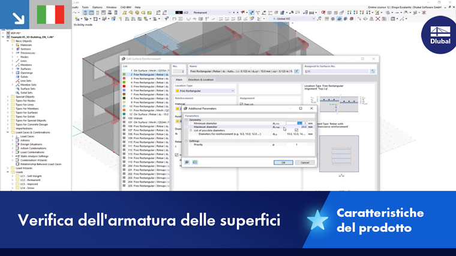Click the red X delete toolbar icon
456x256 pixels.
tap(378, 19)
